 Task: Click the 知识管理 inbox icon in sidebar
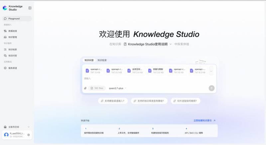click(x=5, y=37)
